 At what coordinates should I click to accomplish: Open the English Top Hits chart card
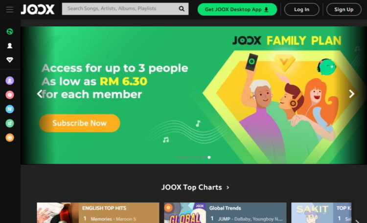click(x=98, y=213)
